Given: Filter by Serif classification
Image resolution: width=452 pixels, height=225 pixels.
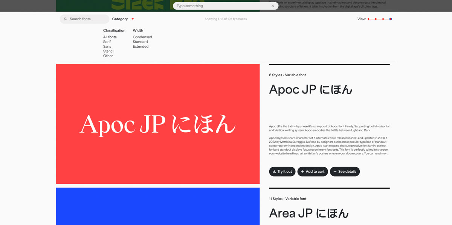Looking at the screenshot, I should point(107,42).
